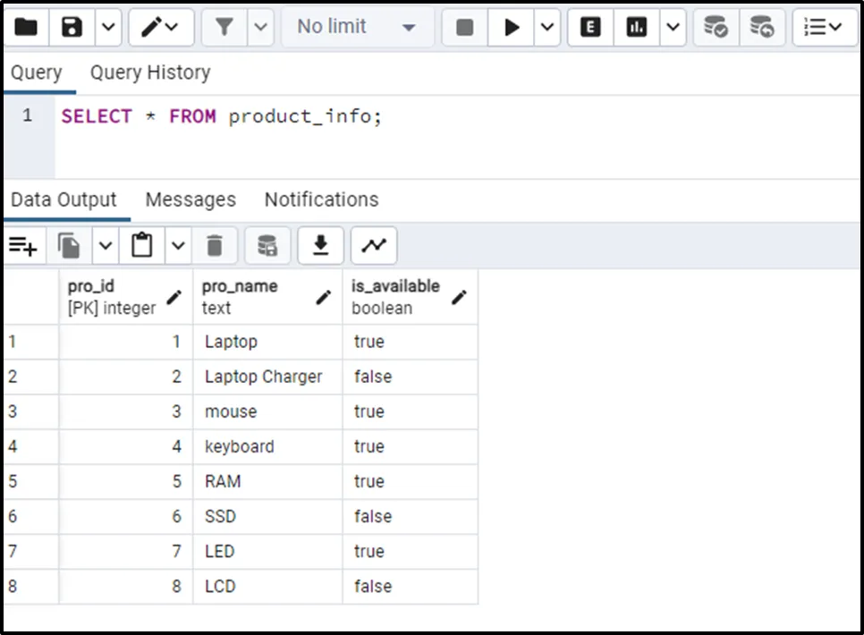The image size is (864, 635).
Task: Click the Explain Analyze chart icon
Action: (x=637, y=28)
